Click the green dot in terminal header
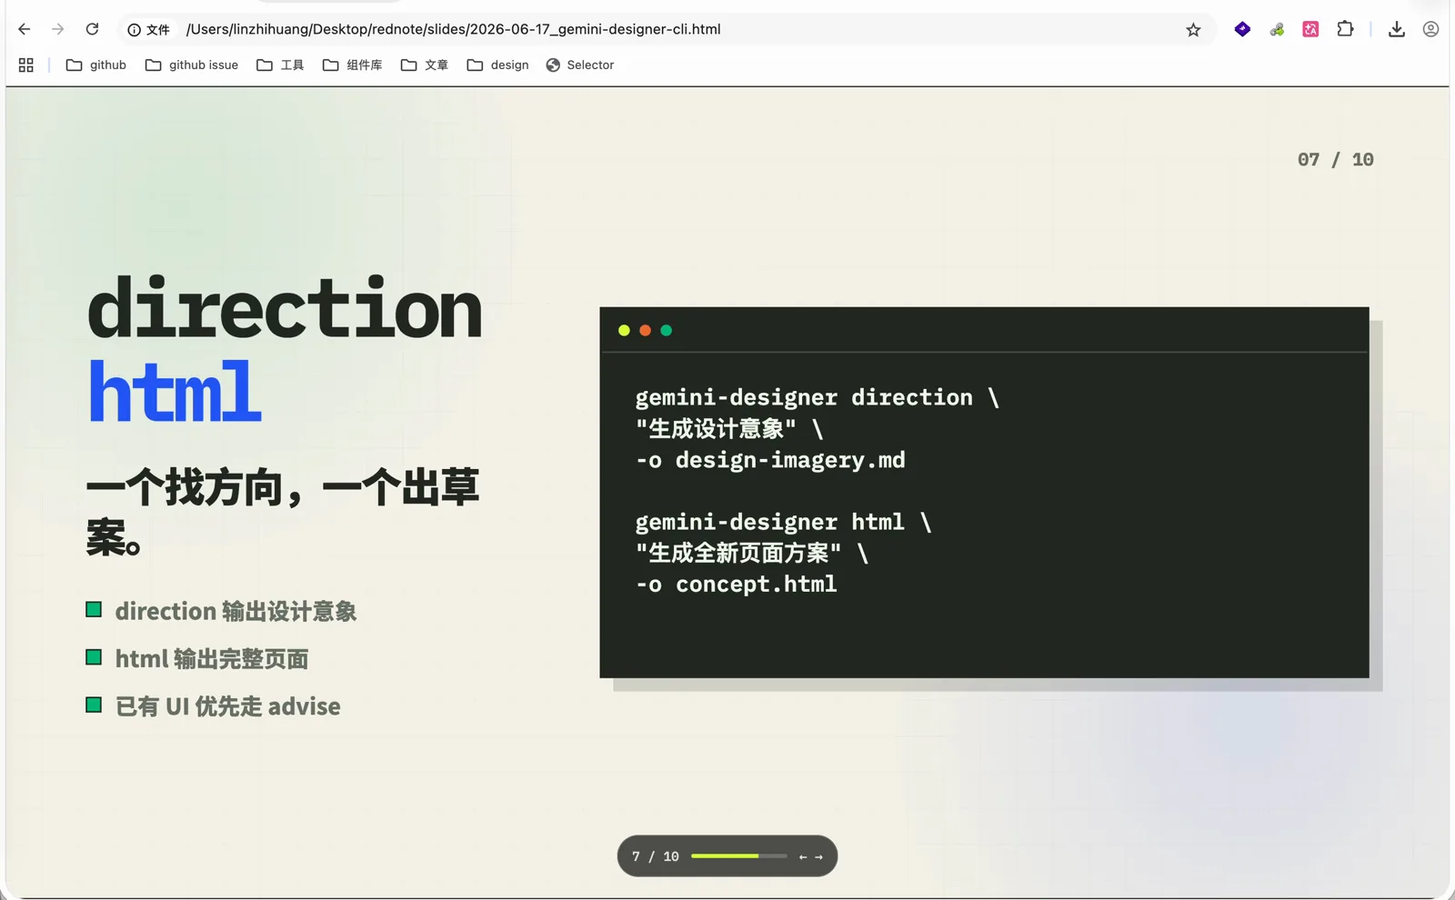The height and width of the screenshot is (900, 1455). 667,330
